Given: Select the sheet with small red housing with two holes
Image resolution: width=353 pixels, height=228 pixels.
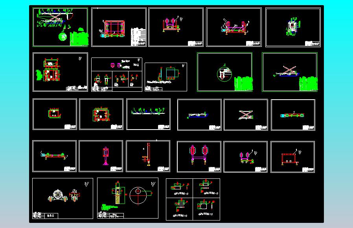Looking at the screenshot, I should point(55,114).
